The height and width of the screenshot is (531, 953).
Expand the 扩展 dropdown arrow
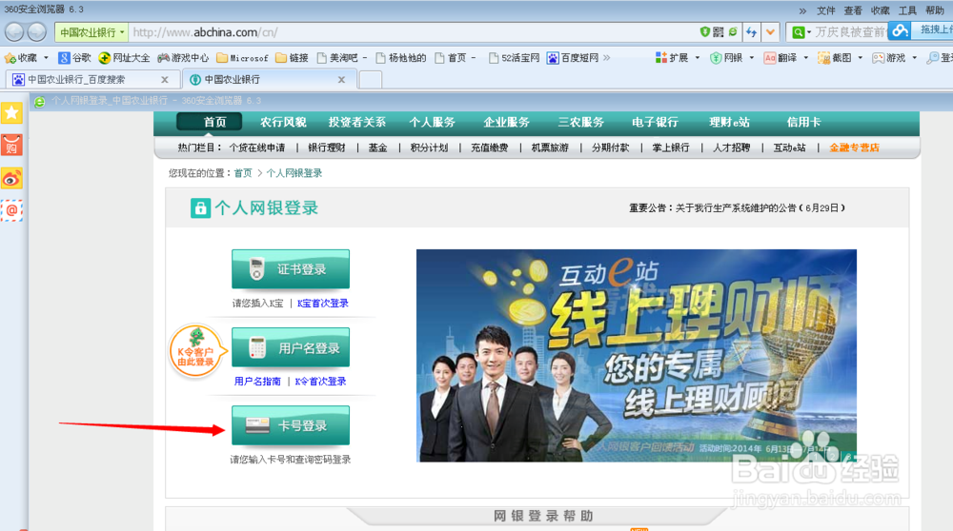[x=698, y=58]
